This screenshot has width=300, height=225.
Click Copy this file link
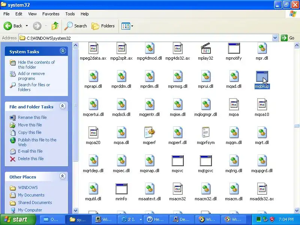(30, 132)
